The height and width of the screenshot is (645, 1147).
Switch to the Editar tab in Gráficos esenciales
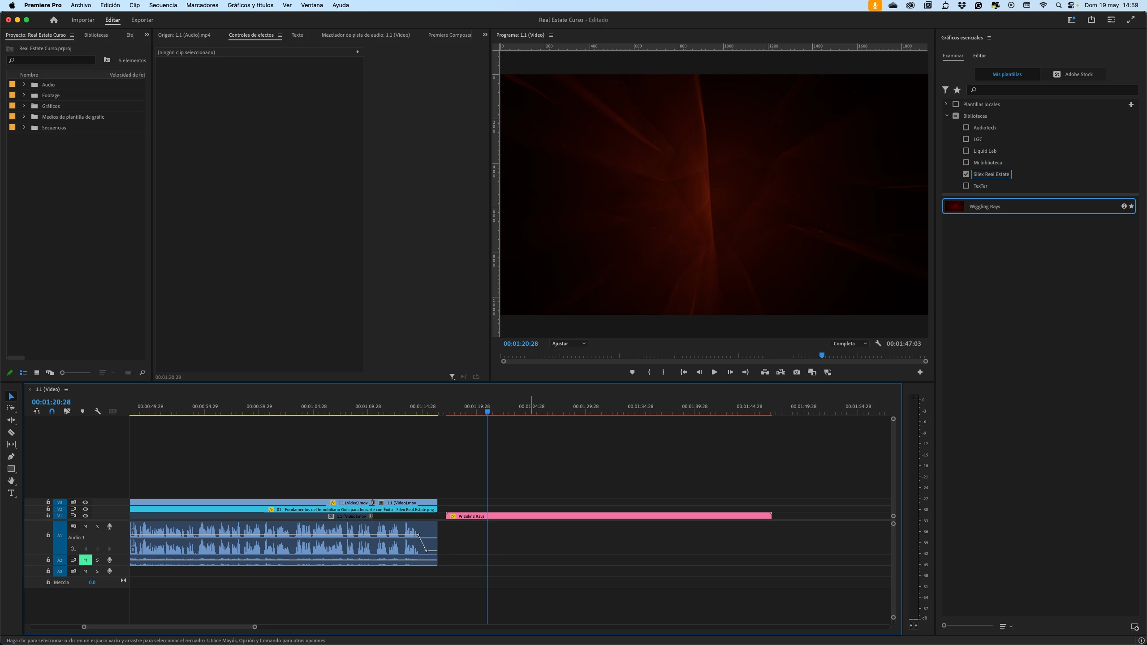coord(979,56)
